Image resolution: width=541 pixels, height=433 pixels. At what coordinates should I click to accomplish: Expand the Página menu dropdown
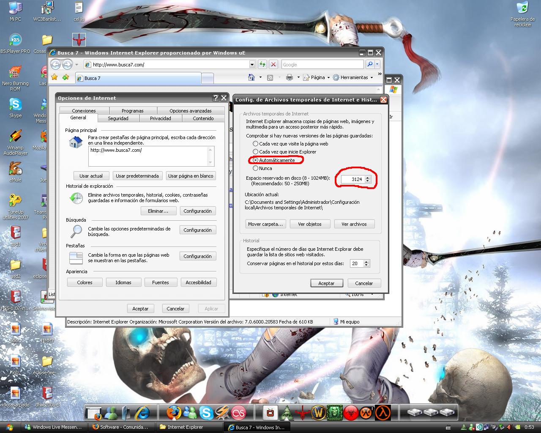tap(328, 78)
